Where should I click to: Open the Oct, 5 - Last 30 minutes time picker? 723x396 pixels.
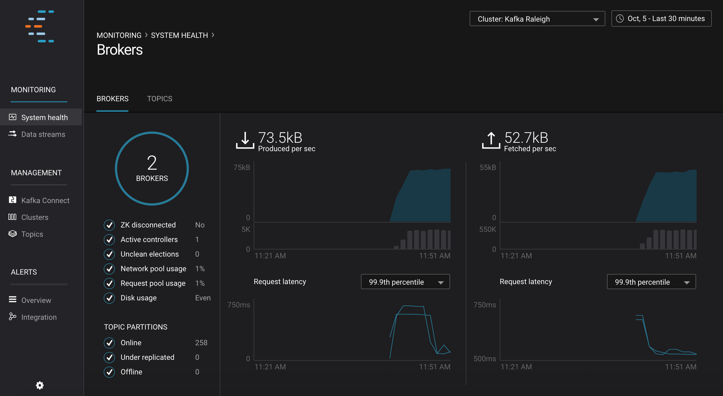click(x=661, y=19)
